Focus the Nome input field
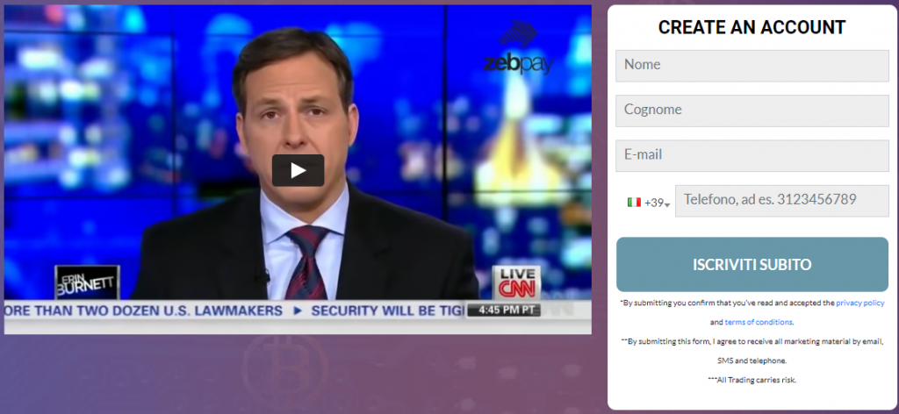Viewport: 899px width, 414px height. 752,66
